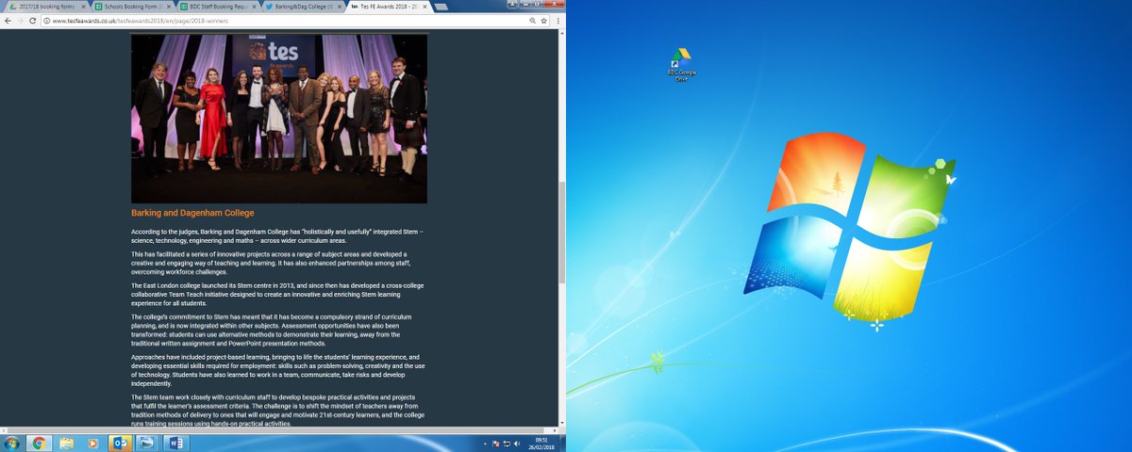Close the Schools Booking Form tab
1132x452 pixels.
(x=167, y=7)
